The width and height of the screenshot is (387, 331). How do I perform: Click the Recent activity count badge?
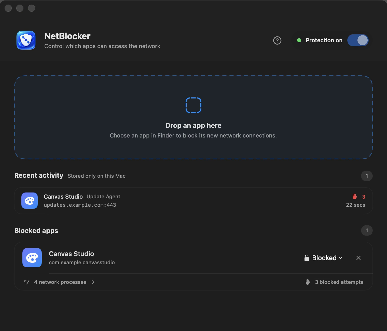click(367, 176)
